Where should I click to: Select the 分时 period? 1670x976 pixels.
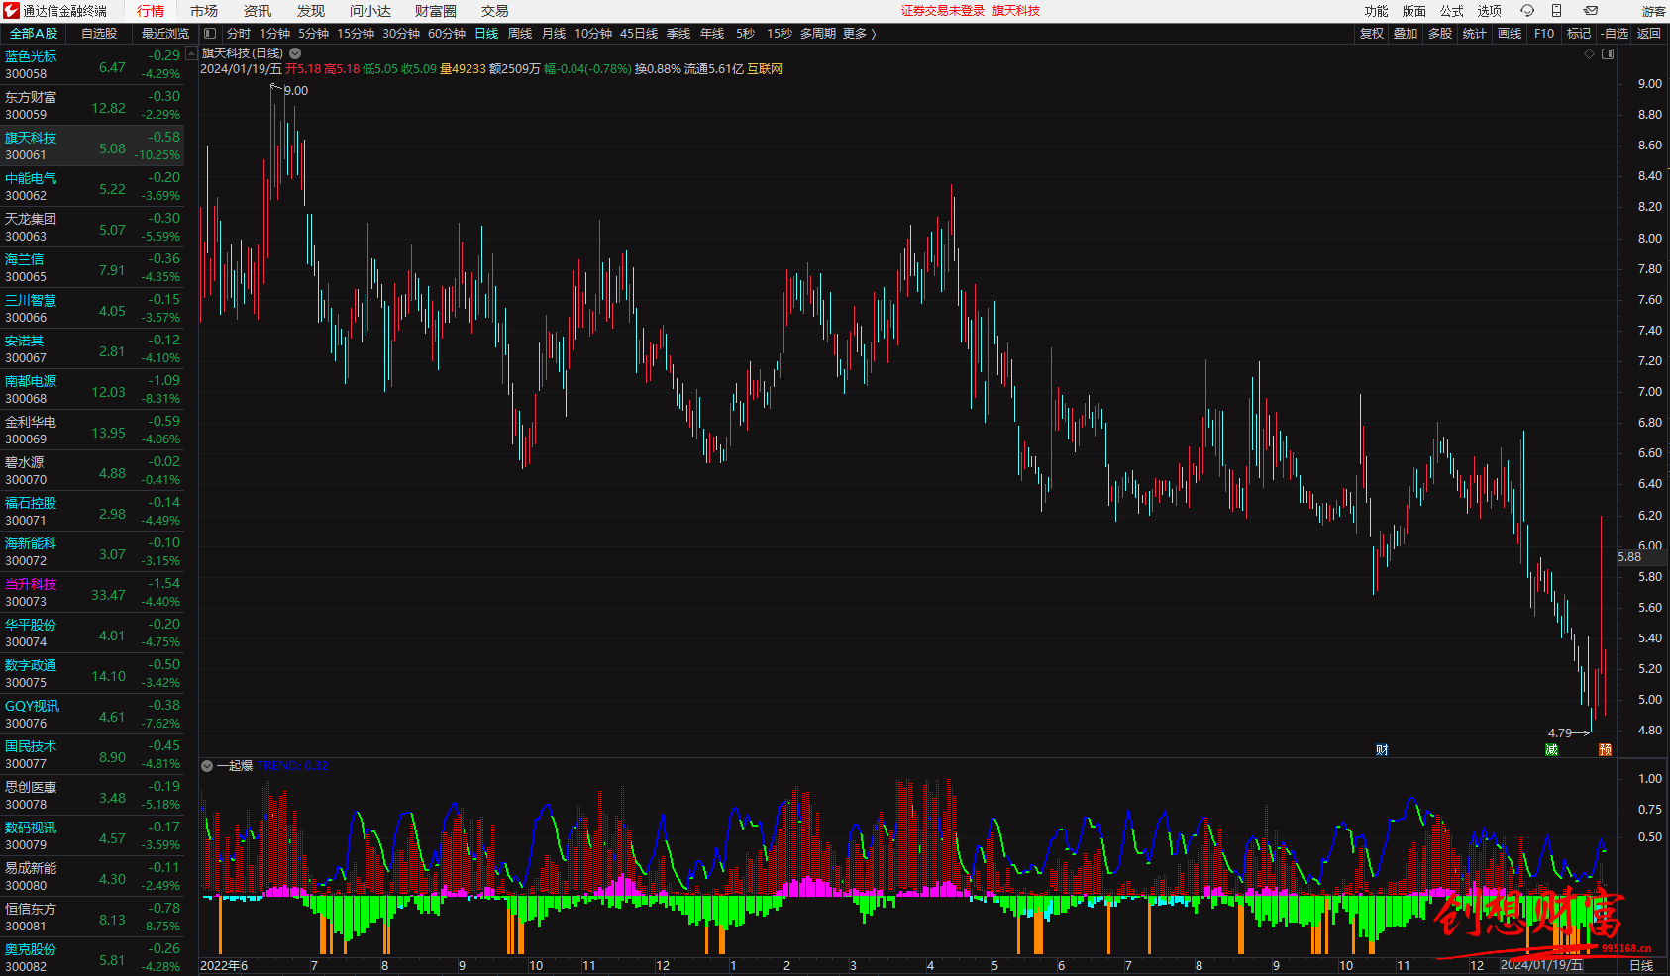coord(239,34)
